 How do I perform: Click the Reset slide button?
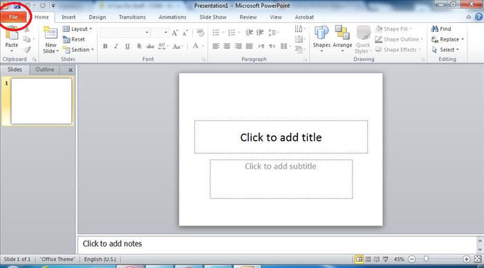[74, 39]
